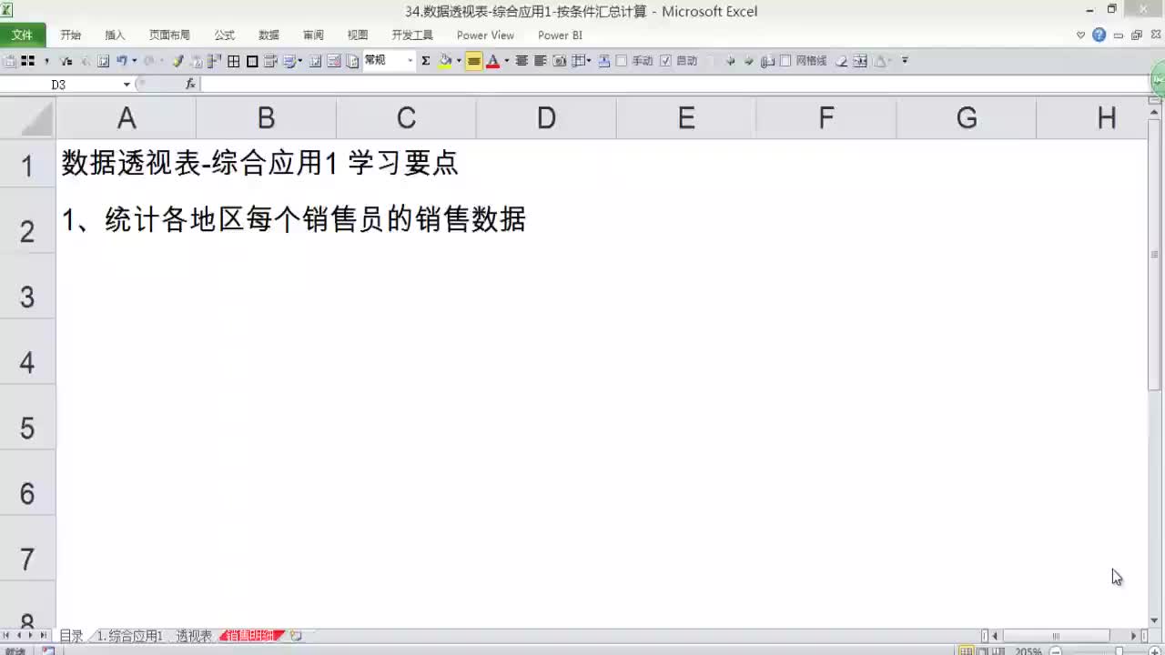Click the blue Help question mark icon
The height and width of the screenshot is (655, 1165).
[x=1099, y=35]
